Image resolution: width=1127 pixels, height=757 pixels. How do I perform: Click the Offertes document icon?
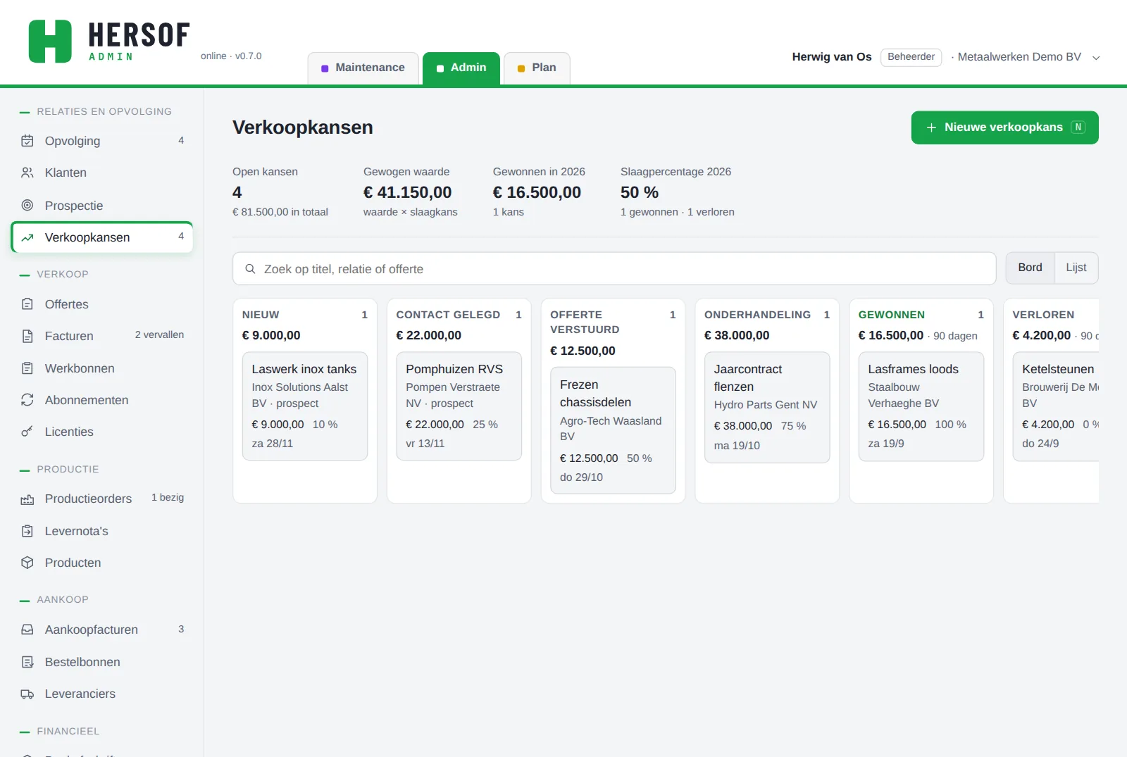27,304
